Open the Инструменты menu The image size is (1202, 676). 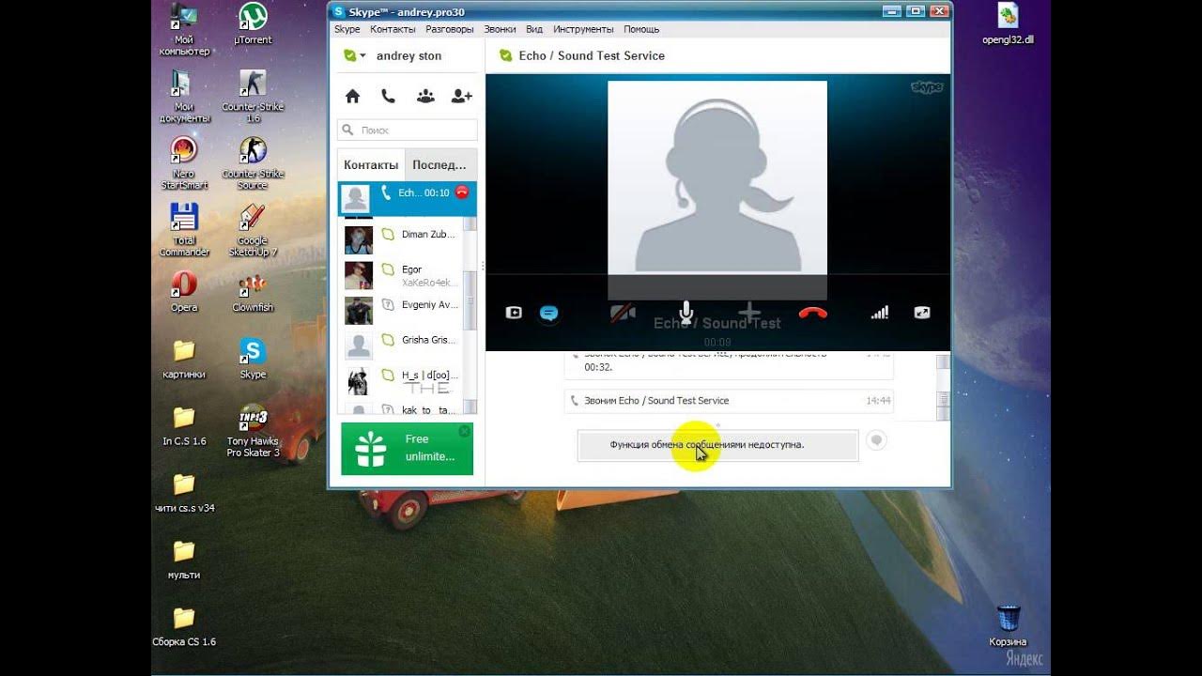click(x=583, y=29)
